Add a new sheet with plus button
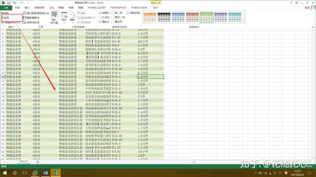 coord(38,161)
